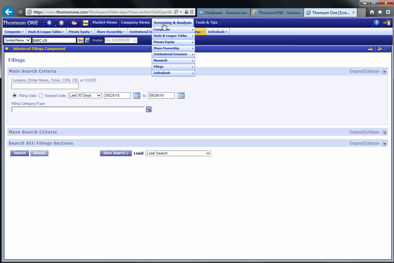Image resolution: width=394 pixels, height=263 pixels.
Task: Click the address bar refresh icon
Action: click(192, 12)
